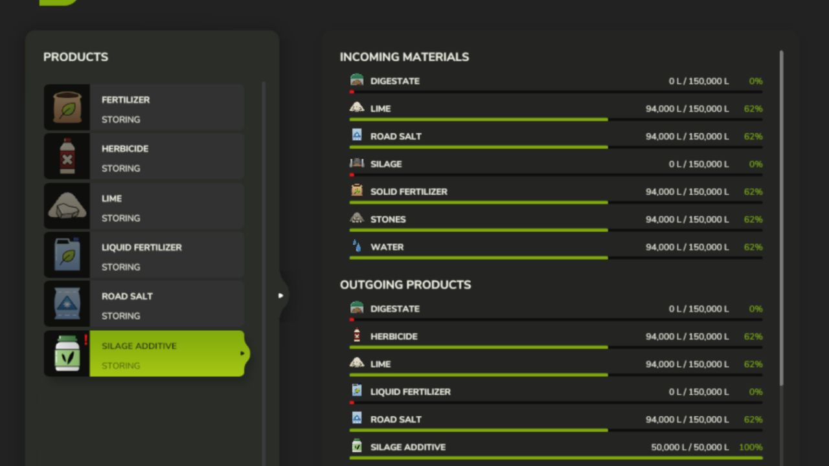
Task: Select the Road Salt product entry
Action: pos(166,304)
